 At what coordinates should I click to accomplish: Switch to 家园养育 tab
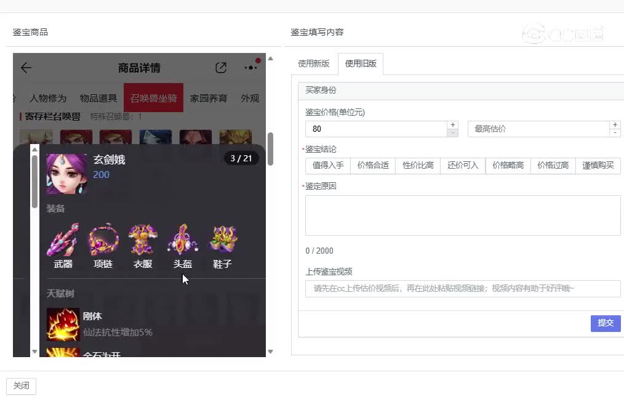pyautogui.click(x=209, y=99)
